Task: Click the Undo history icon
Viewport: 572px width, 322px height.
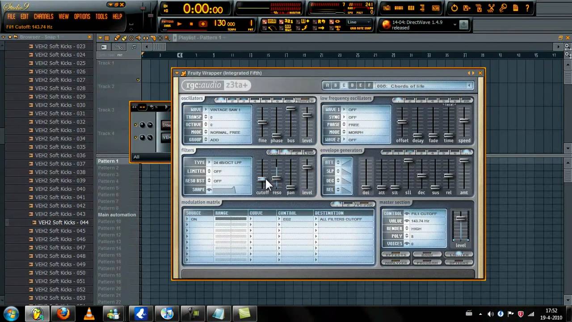Action: click(x=454, y=8)
